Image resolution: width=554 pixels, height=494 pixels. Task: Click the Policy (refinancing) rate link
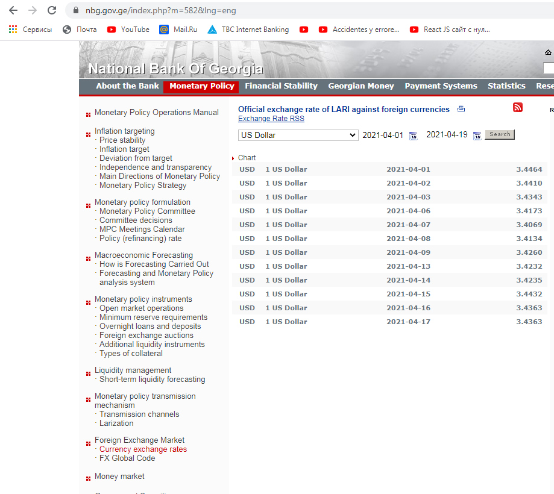(140, 239)
